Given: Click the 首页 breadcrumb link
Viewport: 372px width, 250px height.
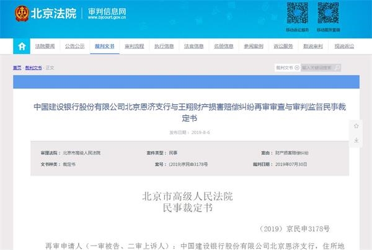Looking at the screenshot, I should (x=17, y=68).
